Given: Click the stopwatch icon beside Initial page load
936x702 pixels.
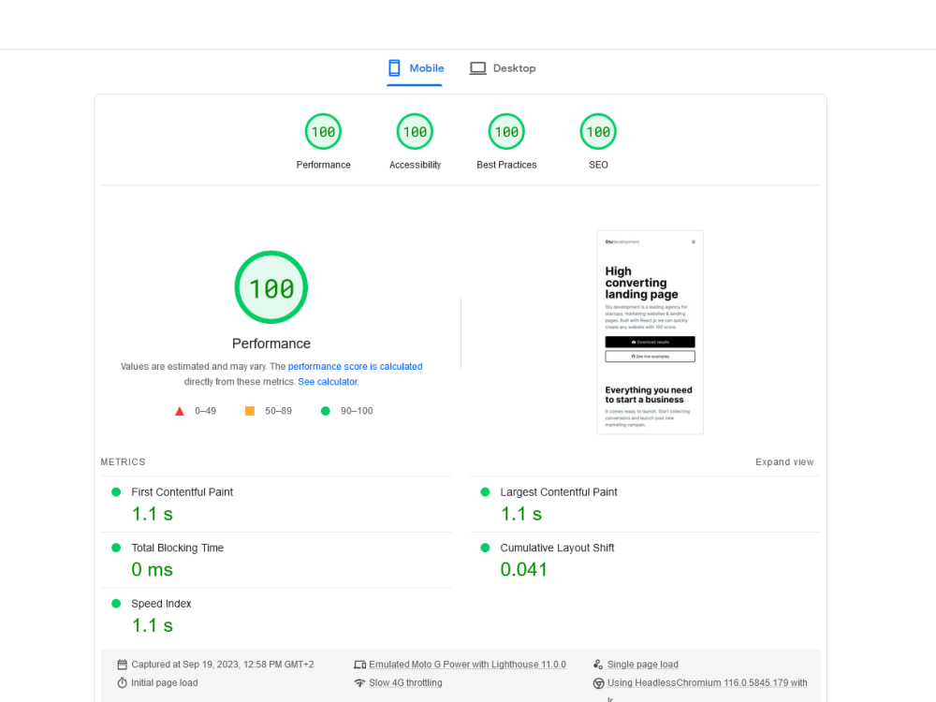Looking at the screenshot, I should coord(123,683).
